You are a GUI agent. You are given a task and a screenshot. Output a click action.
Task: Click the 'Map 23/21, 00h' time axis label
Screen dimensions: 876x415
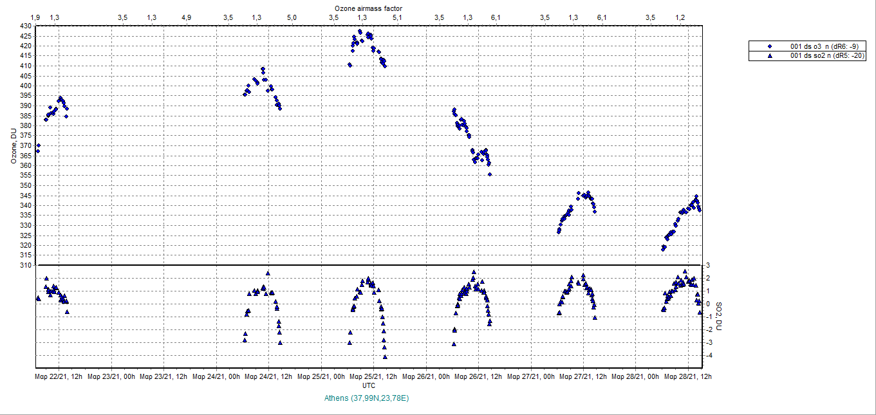point(111,376)
